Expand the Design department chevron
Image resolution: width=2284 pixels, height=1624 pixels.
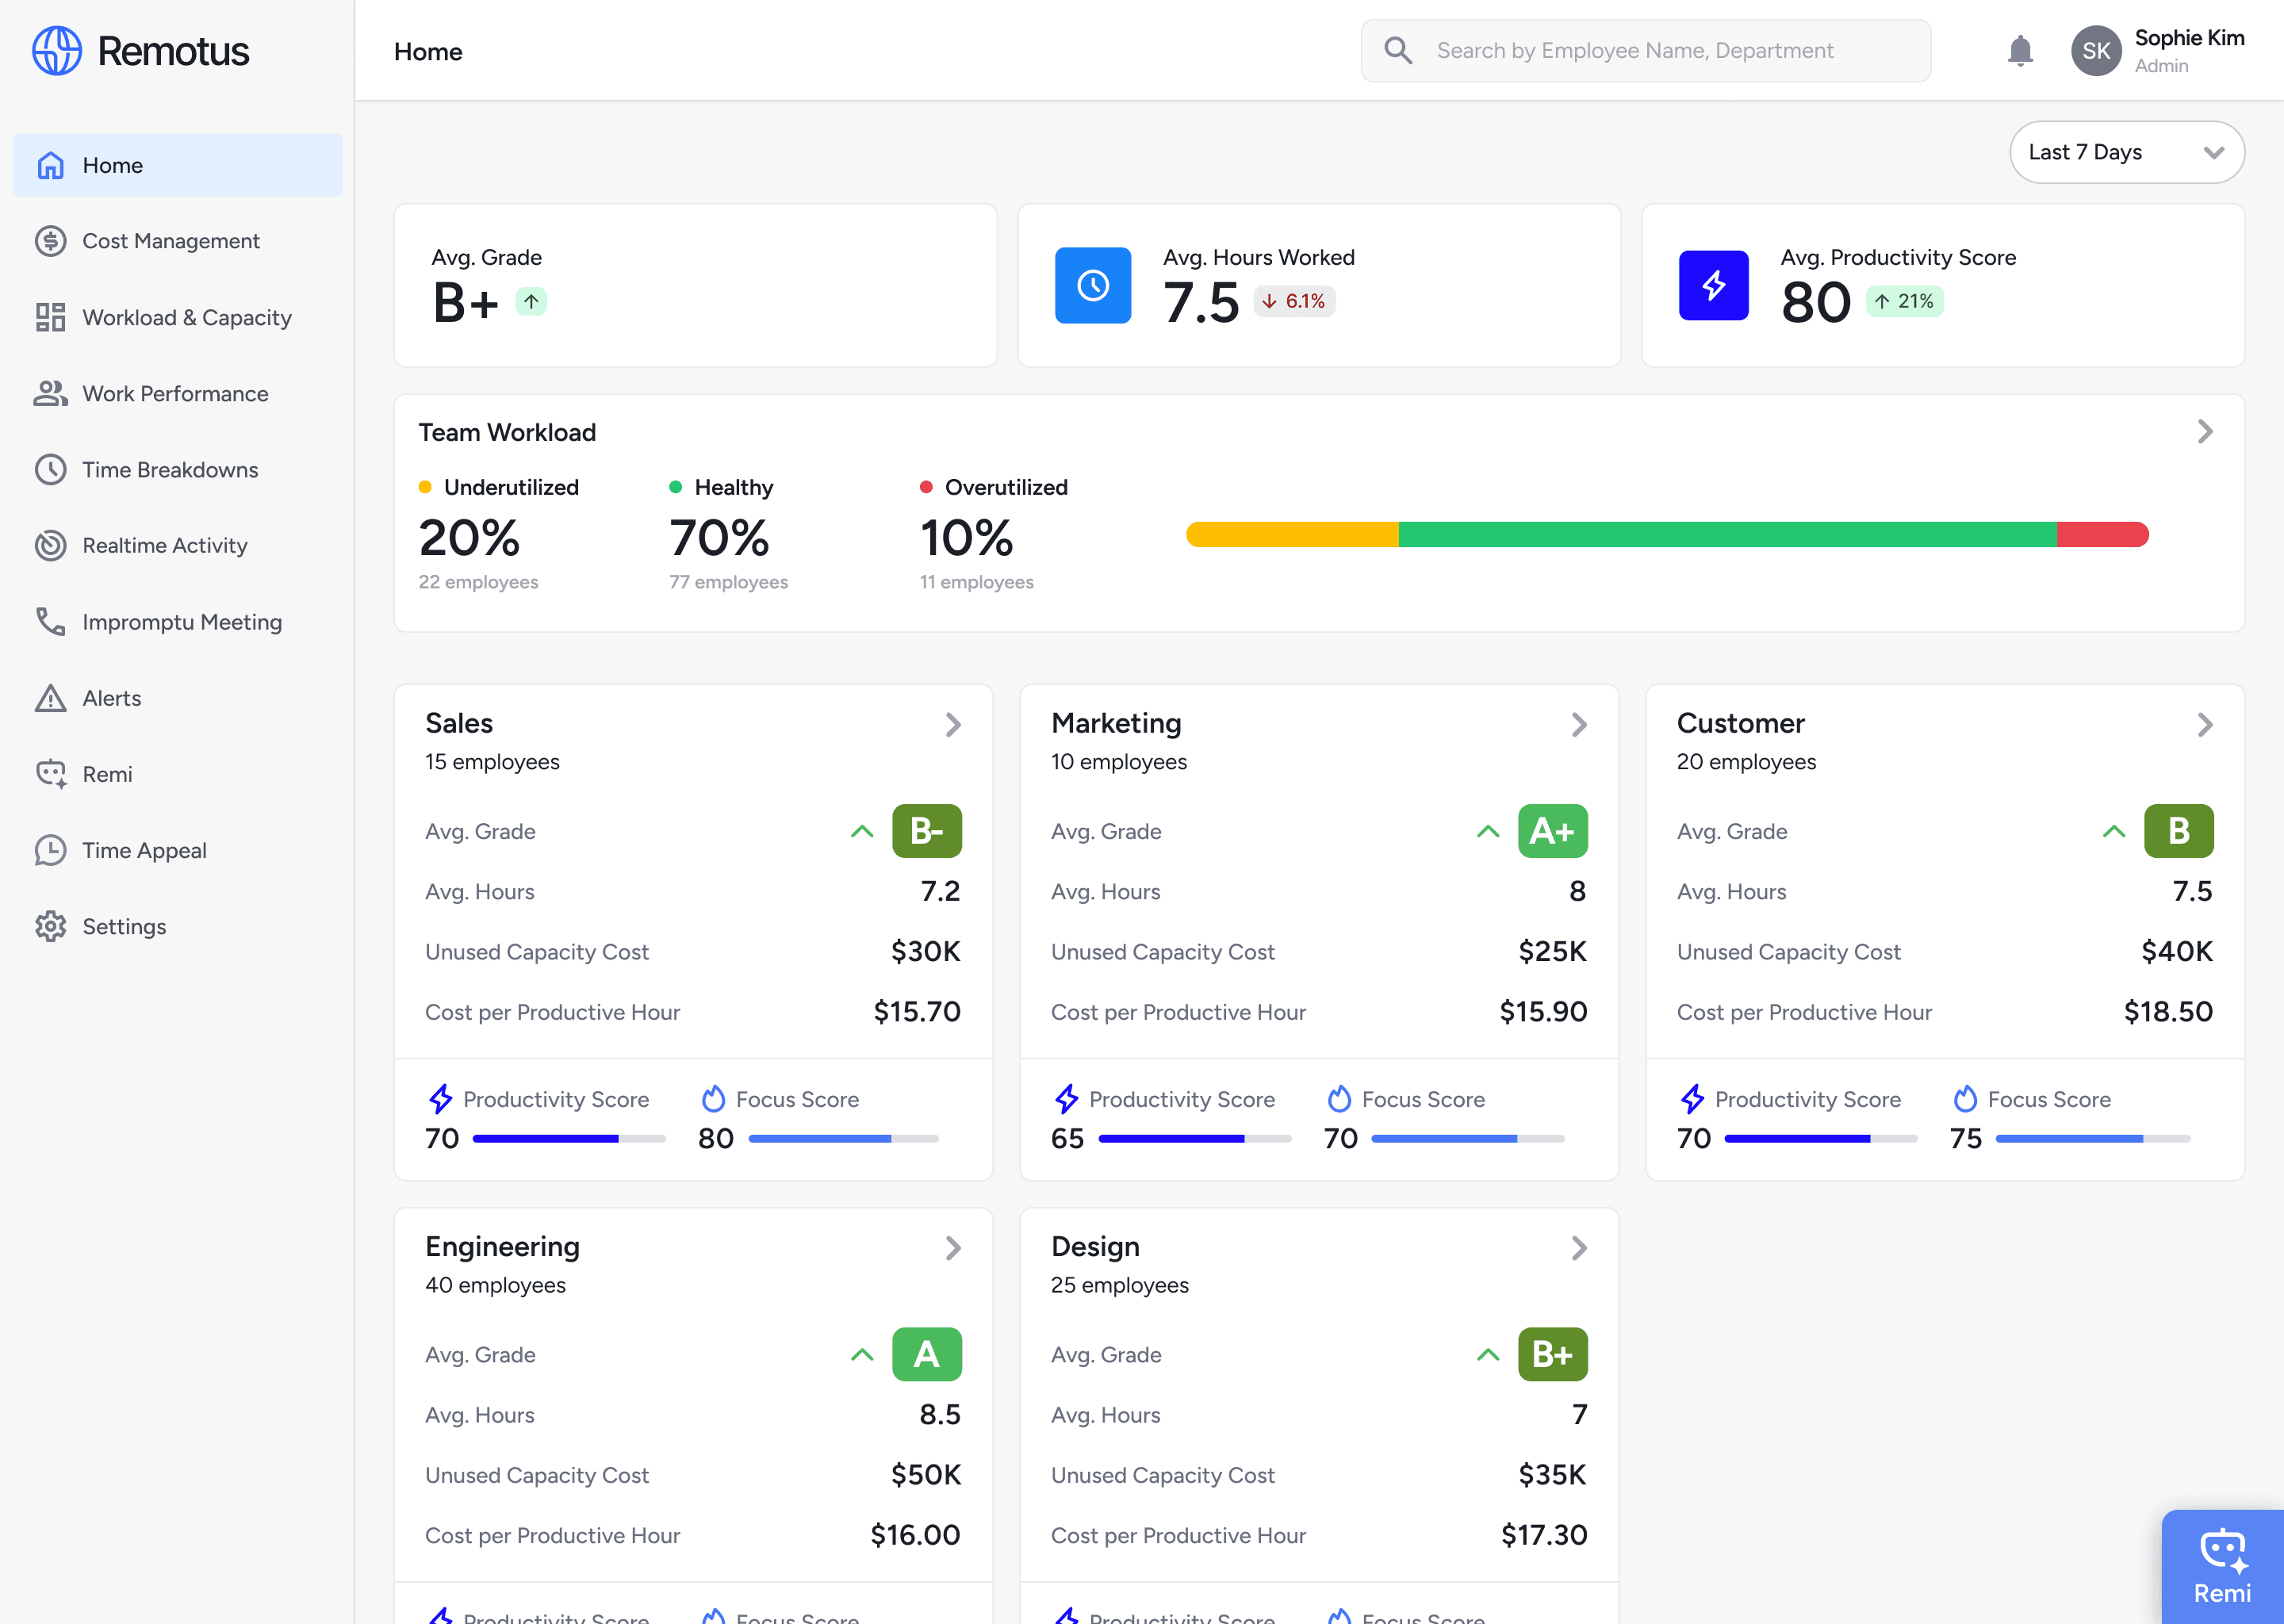1579,1247
